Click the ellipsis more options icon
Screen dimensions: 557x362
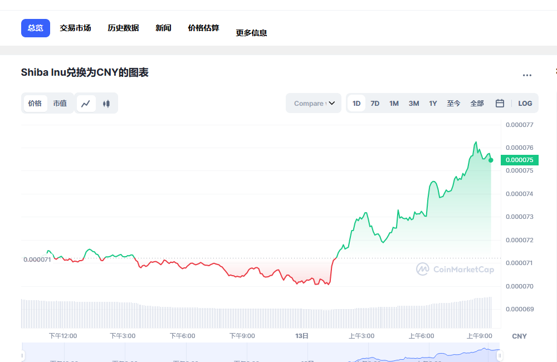click(527, 75)
